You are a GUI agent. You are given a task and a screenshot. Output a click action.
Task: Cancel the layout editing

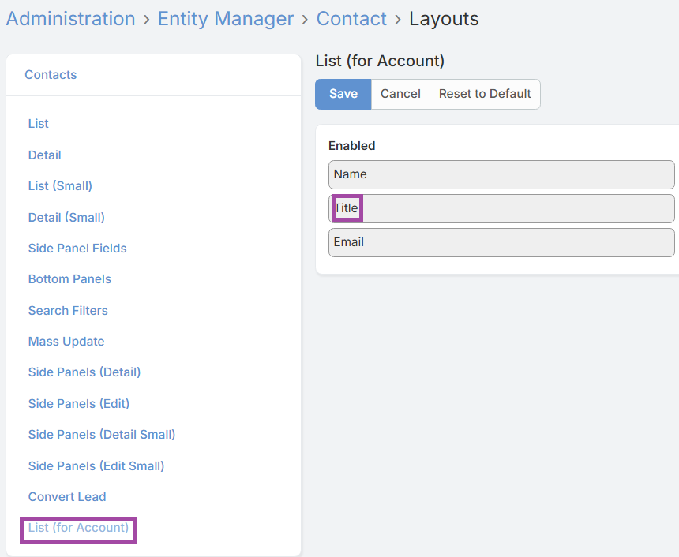[x=400, y=94]
